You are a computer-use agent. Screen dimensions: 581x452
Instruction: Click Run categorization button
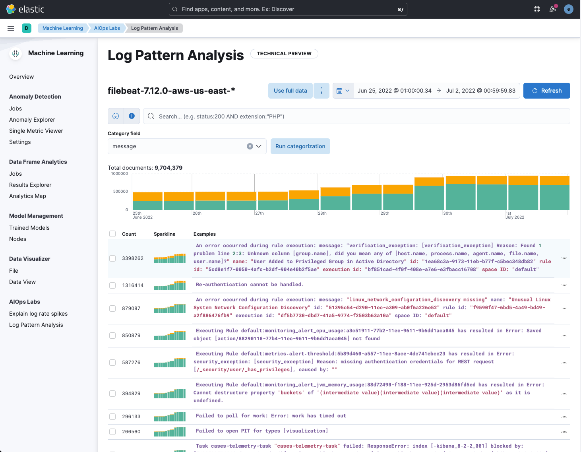(300, 146)
